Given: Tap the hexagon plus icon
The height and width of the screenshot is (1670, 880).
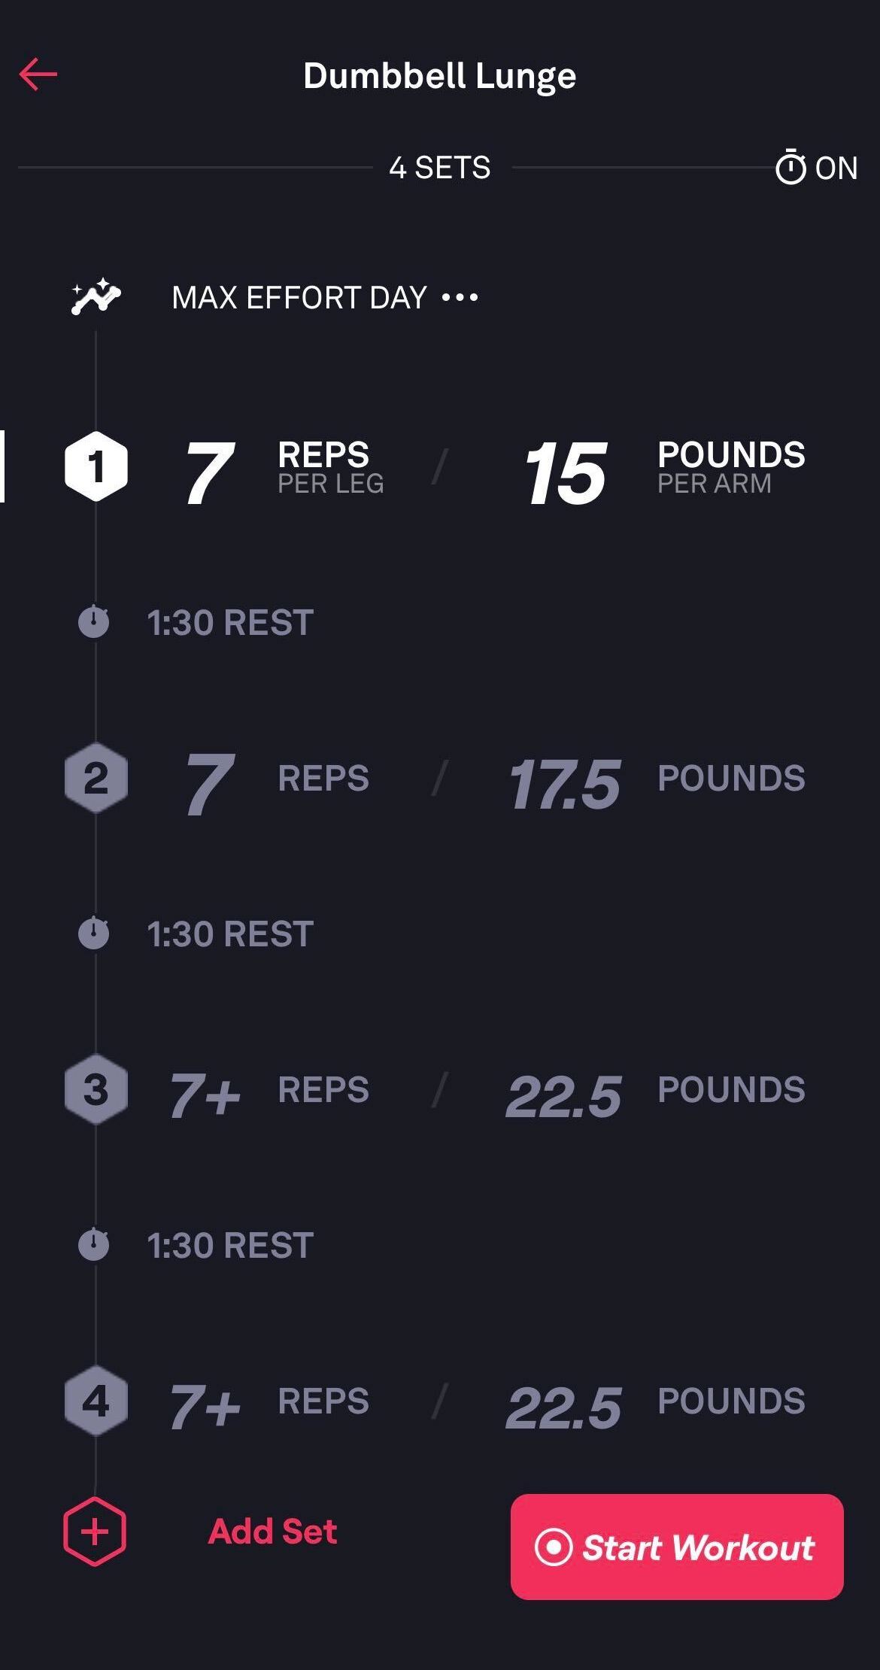Looking at the screenshot, I should (95, 1532).
